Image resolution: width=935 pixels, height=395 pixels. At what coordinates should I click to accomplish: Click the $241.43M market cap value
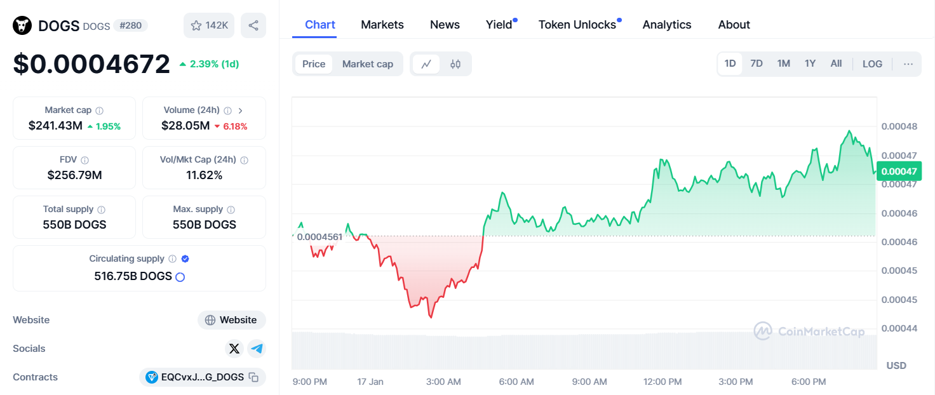click(55, 126)
